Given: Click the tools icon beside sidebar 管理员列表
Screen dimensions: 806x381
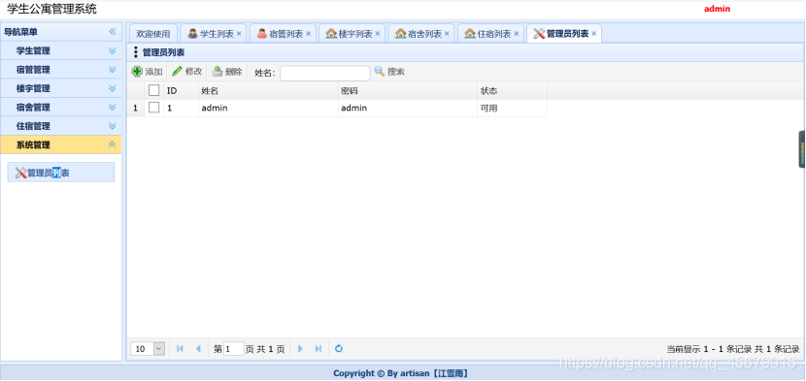Looking at the screenshot, I should click(21, 173).
